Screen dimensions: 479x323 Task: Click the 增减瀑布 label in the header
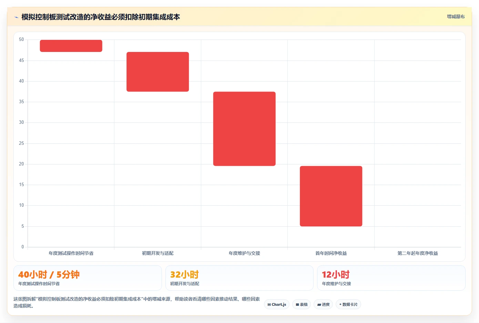(456, 17)
